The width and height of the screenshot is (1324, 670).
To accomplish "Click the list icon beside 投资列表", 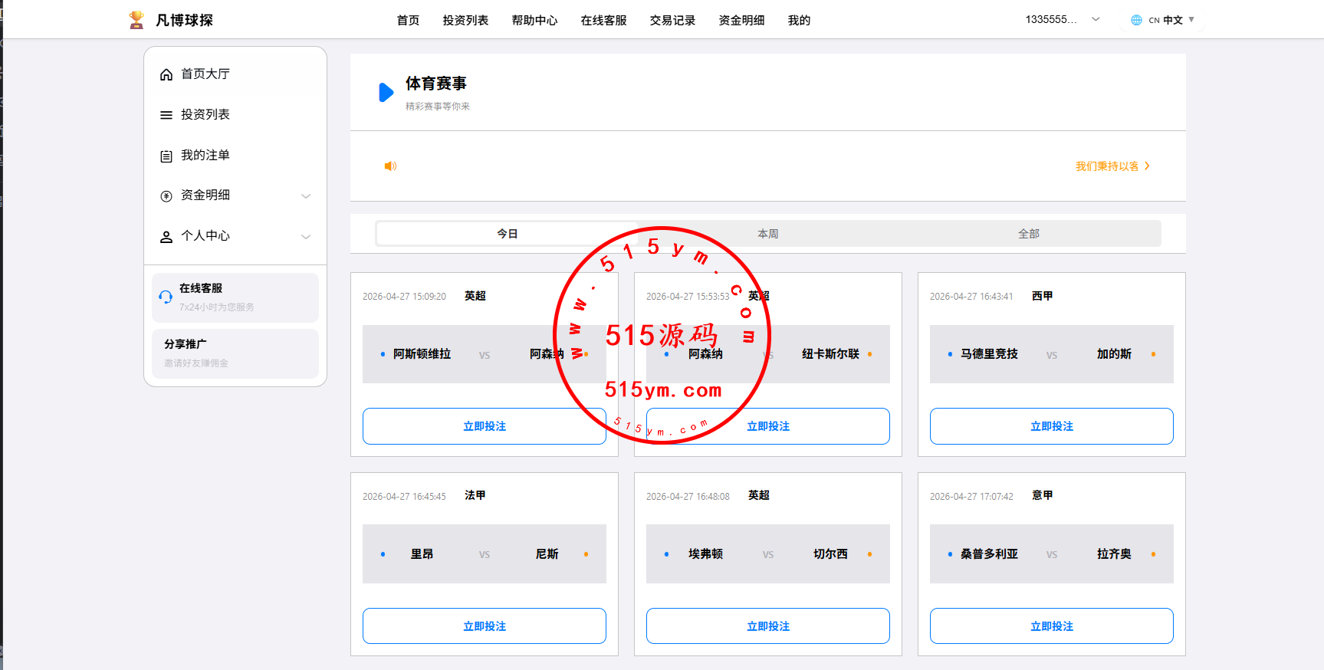I will [x=166, y=115].
